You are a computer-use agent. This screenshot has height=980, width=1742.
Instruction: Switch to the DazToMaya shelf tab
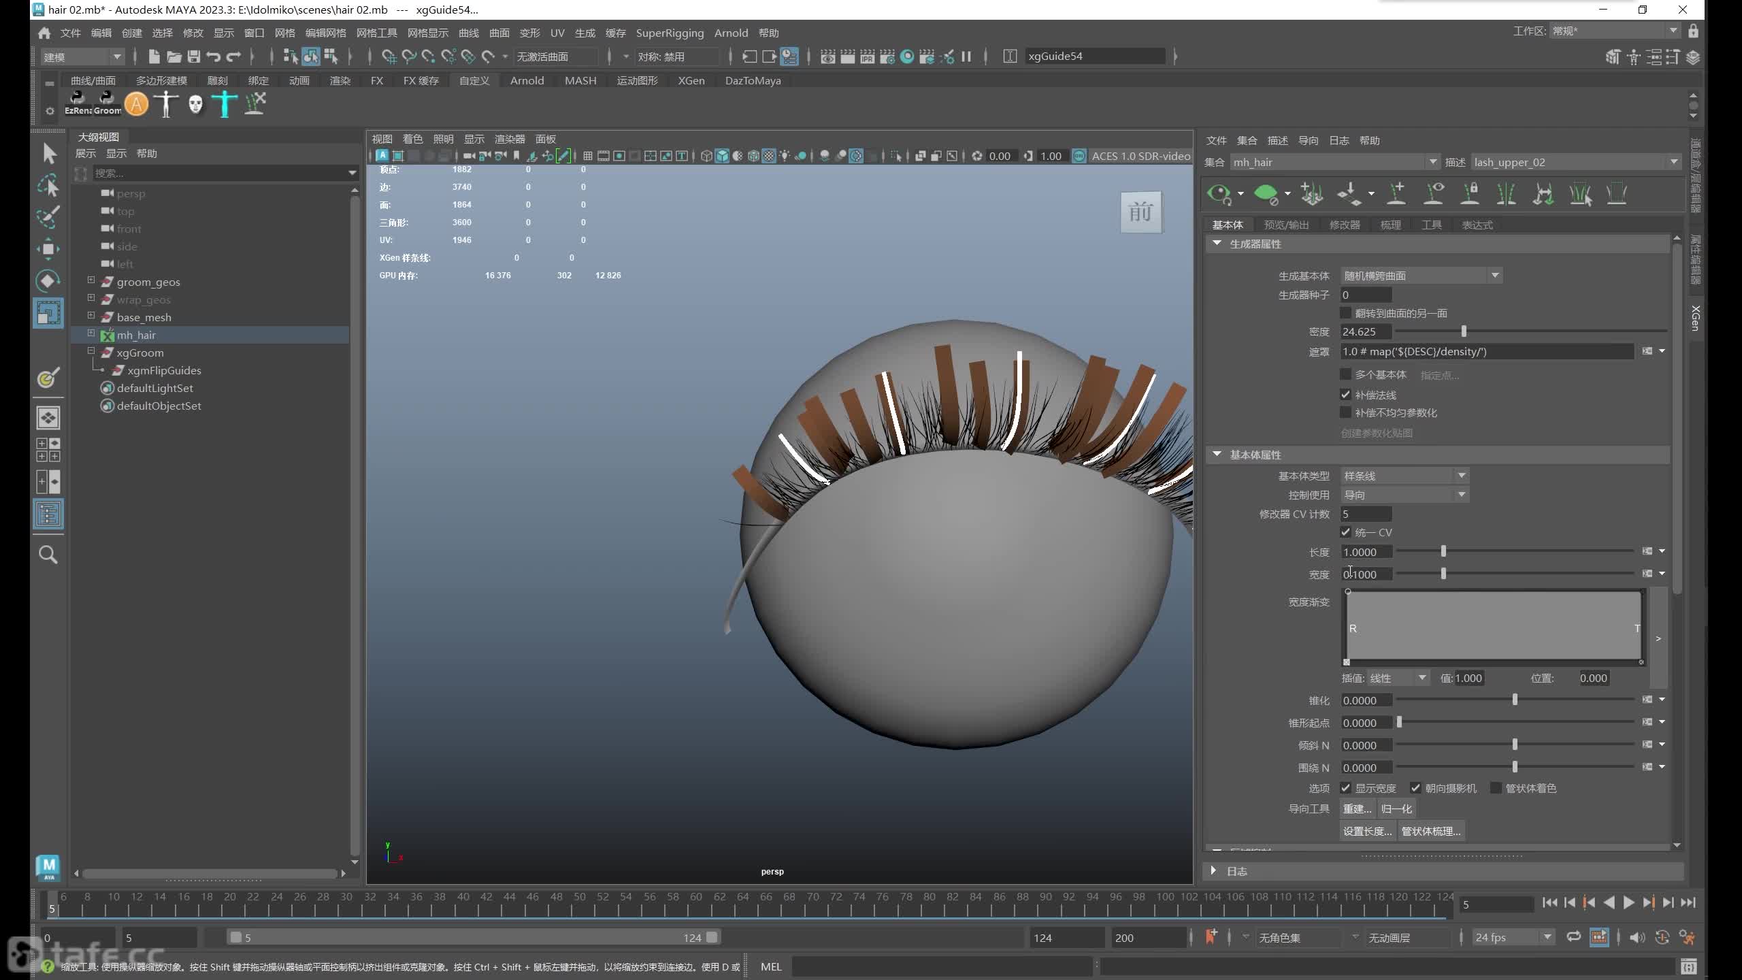[x=753, y=80]
